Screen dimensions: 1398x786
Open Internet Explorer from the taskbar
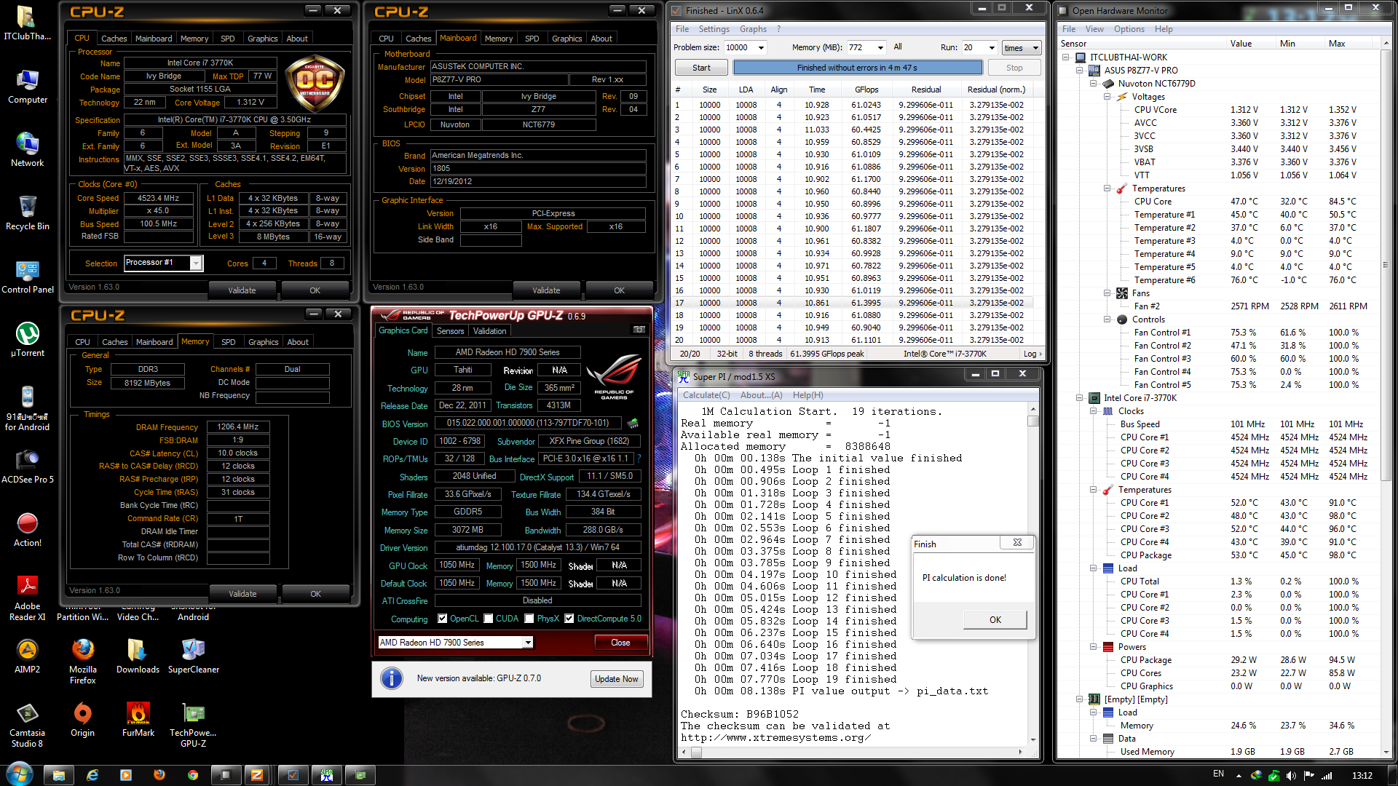(x=92, y=775)
